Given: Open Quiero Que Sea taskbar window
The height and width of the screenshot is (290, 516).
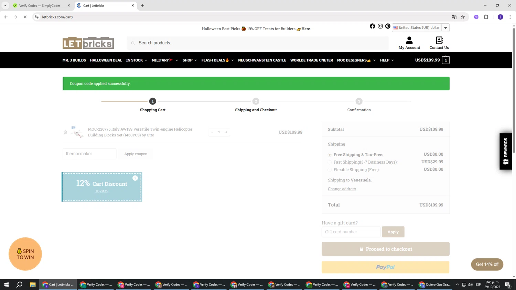Looking at the screenshot, I should coord(434,285).
